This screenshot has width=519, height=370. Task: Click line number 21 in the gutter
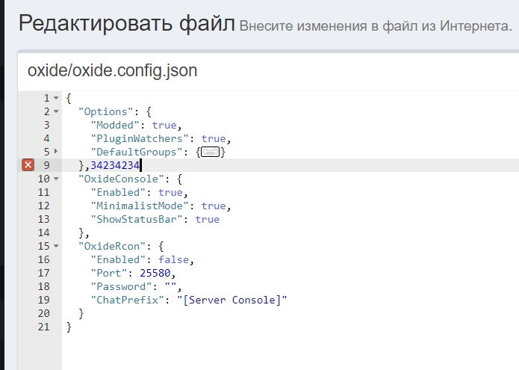pyautogui.click(x=43, y=327)
